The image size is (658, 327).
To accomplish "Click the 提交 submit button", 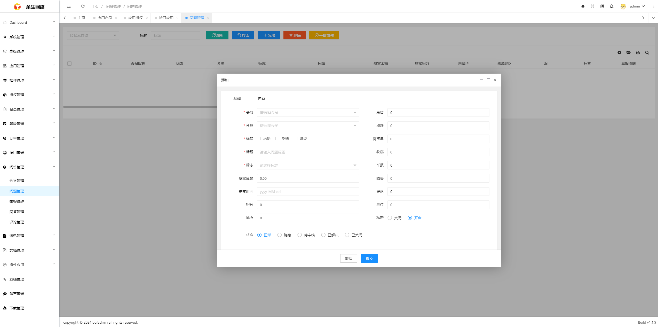I will [x=369, y=258].
